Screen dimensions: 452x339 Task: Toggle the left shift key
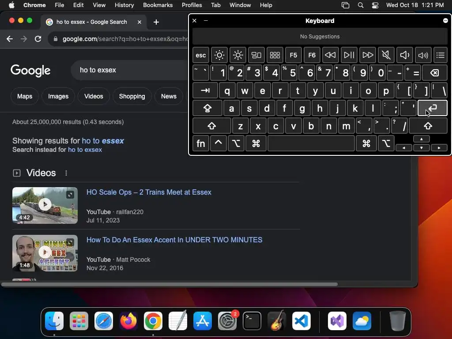tap(211, 126)
